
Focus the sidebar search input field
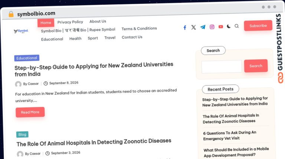tap(222, 67)
